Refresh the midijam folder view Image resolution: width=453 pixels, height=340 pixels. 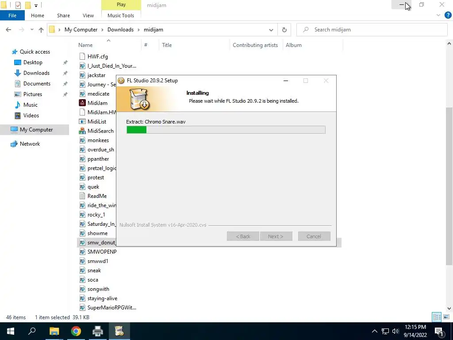point(284,30)
